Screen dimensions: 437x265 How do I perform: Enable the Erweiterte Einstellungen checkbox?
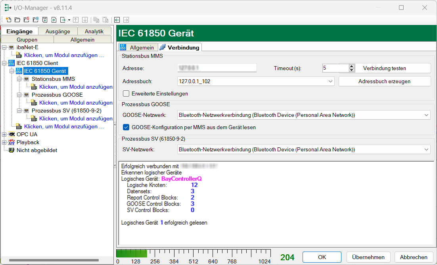pos(126,94)
